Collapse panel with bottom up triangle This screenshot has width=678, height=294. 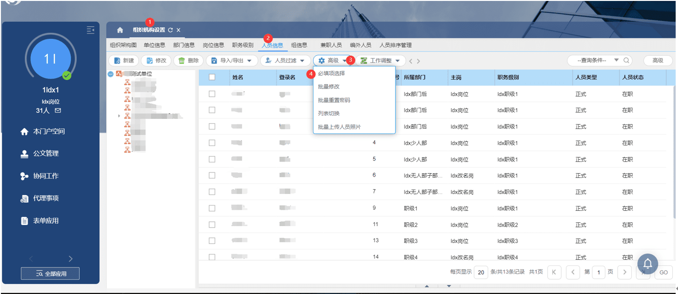[x=426, y=286]
